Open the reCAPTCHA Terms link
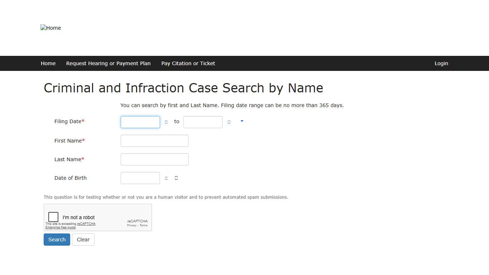 144,225
